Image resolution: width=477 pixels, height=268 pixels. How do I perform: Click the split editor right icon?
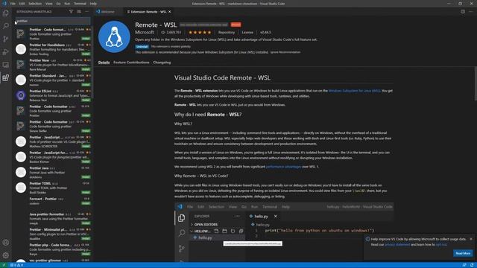463,12
